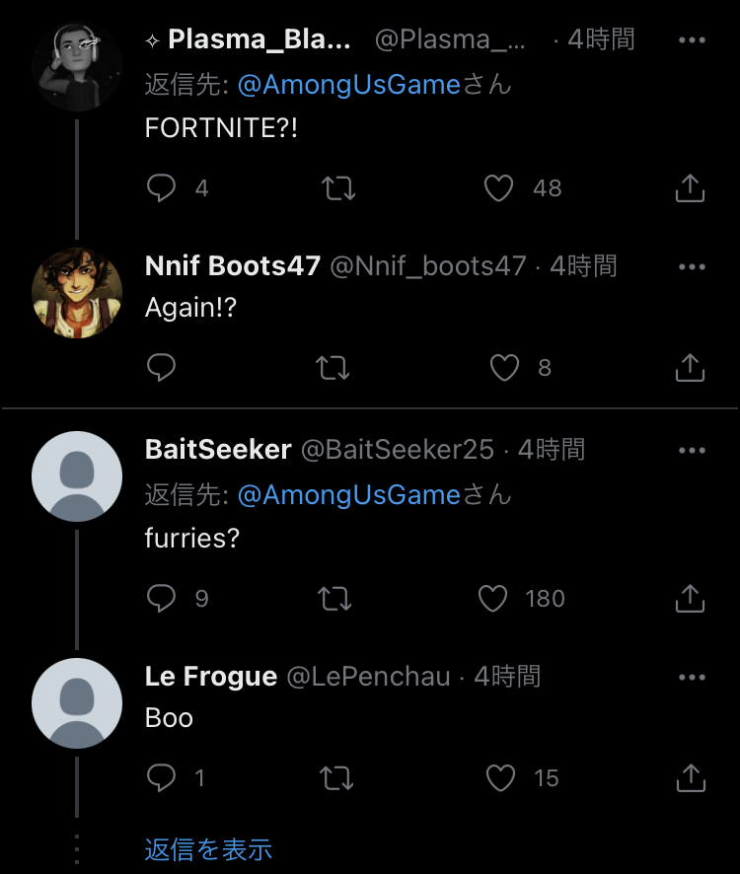The height and width of the screenshot is (874, 740).
Task: Like BaitSeeker's furries? tweet
Action: [x=492, y=599]
